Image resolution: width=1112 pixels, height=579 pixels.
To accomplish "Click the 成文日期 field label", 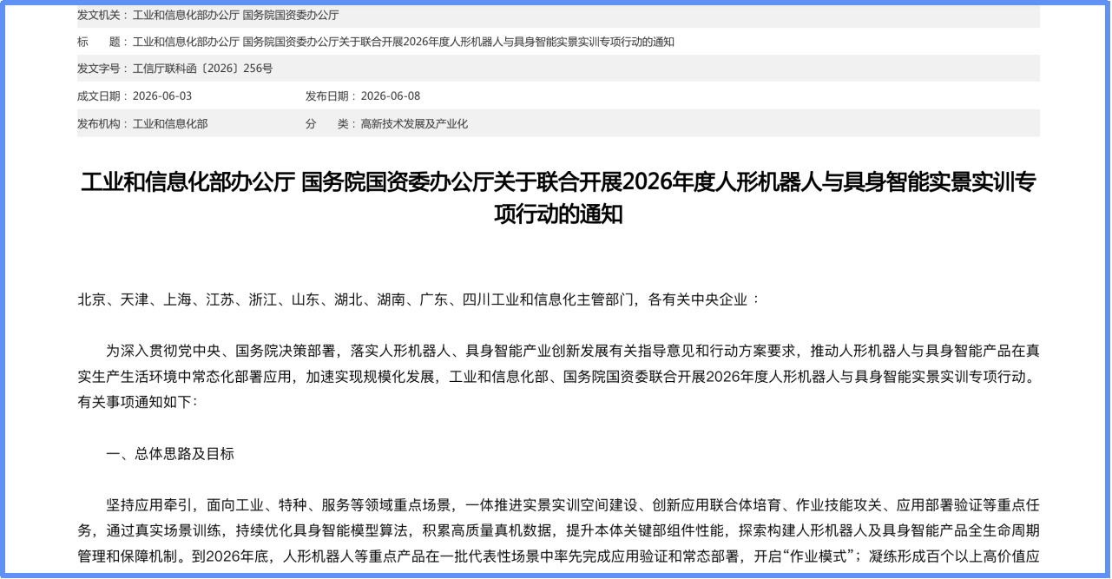I will pyautogui.click(x=102, y=95).
